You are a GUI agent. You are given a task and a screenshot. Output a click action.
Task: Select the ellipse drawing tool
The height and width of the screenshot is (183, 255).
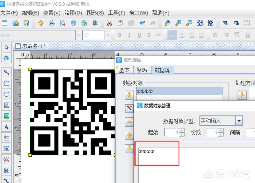click(x=6, y=94)
